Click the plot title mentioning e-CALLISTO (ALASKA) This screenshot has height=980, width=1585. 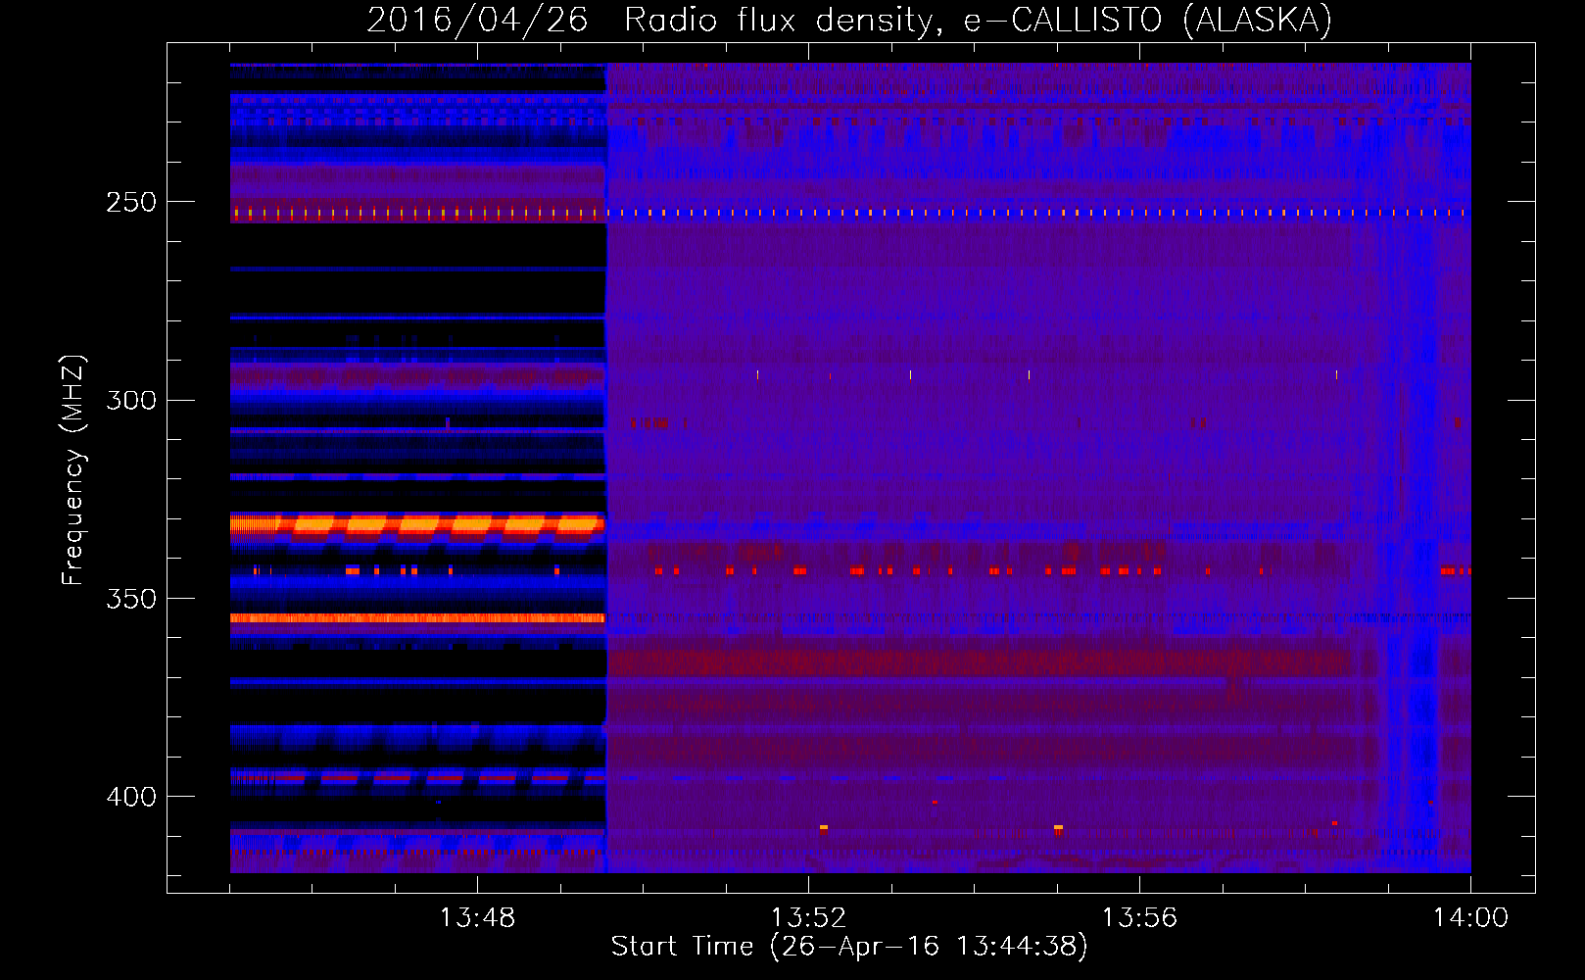pos(849,20)
